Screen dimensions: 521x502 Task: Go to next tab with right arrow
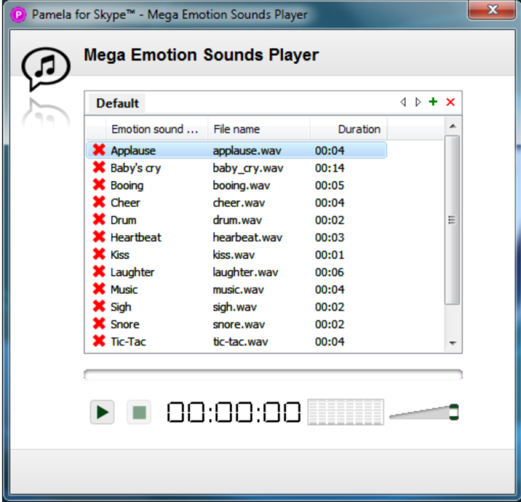click(418, 101)
